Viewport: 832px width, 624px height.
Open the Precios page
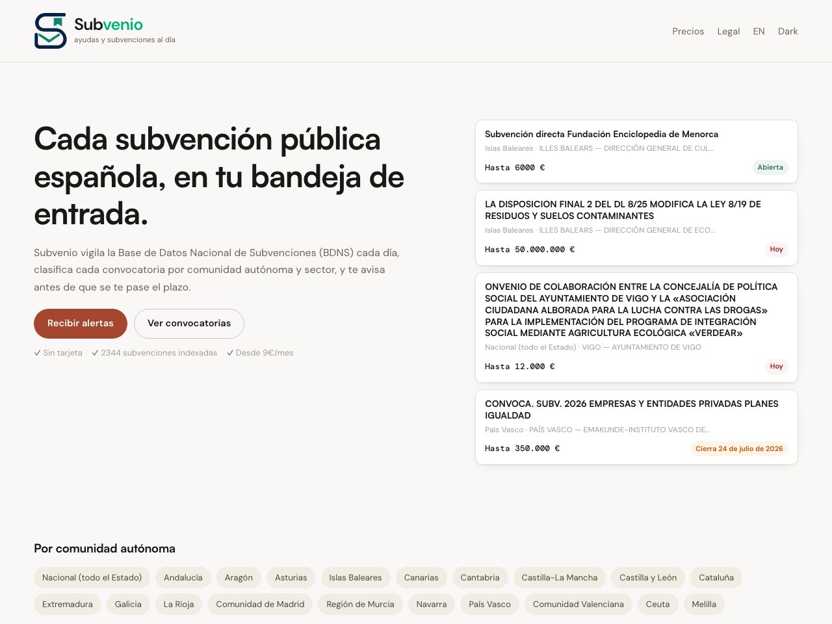688,31
